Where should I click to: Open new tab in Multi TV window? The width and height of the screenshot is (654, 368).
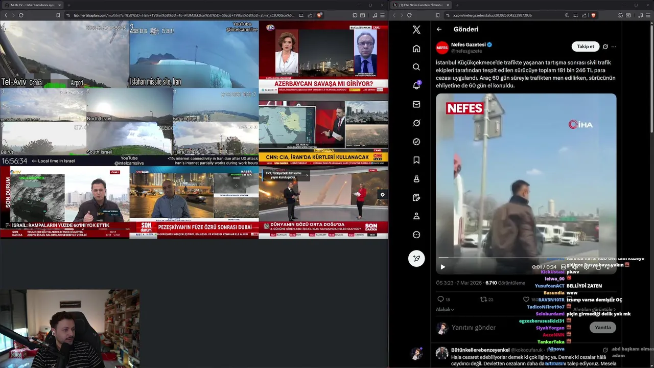(68, 5)
